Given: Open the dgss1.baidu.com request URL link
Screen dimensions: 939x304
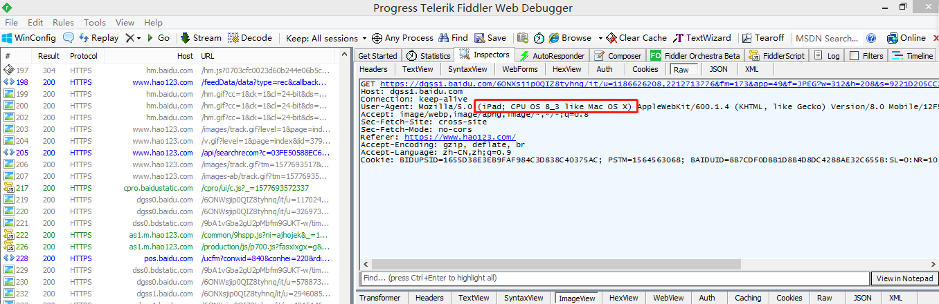Looking at the screenshot, I should coord(659,84).
